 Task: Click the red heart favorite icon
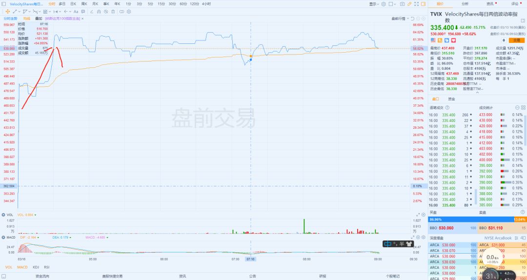point(453,40)
